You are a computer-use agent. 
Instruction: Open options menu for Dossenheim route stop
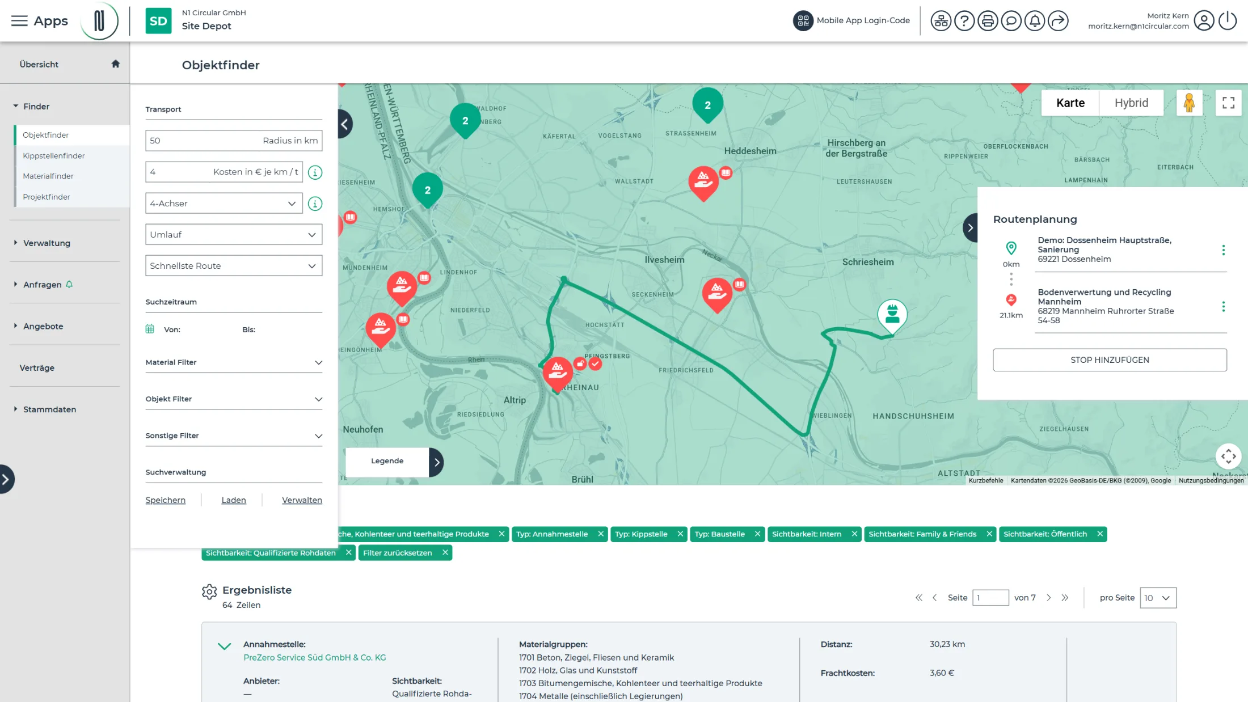(x=1223, y=250)
